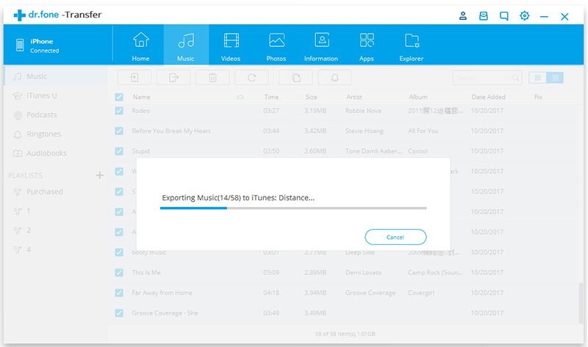Click artist name Demi Lovato
The image size is (588, 347).
pyautogui.click(x=363, y=272)
